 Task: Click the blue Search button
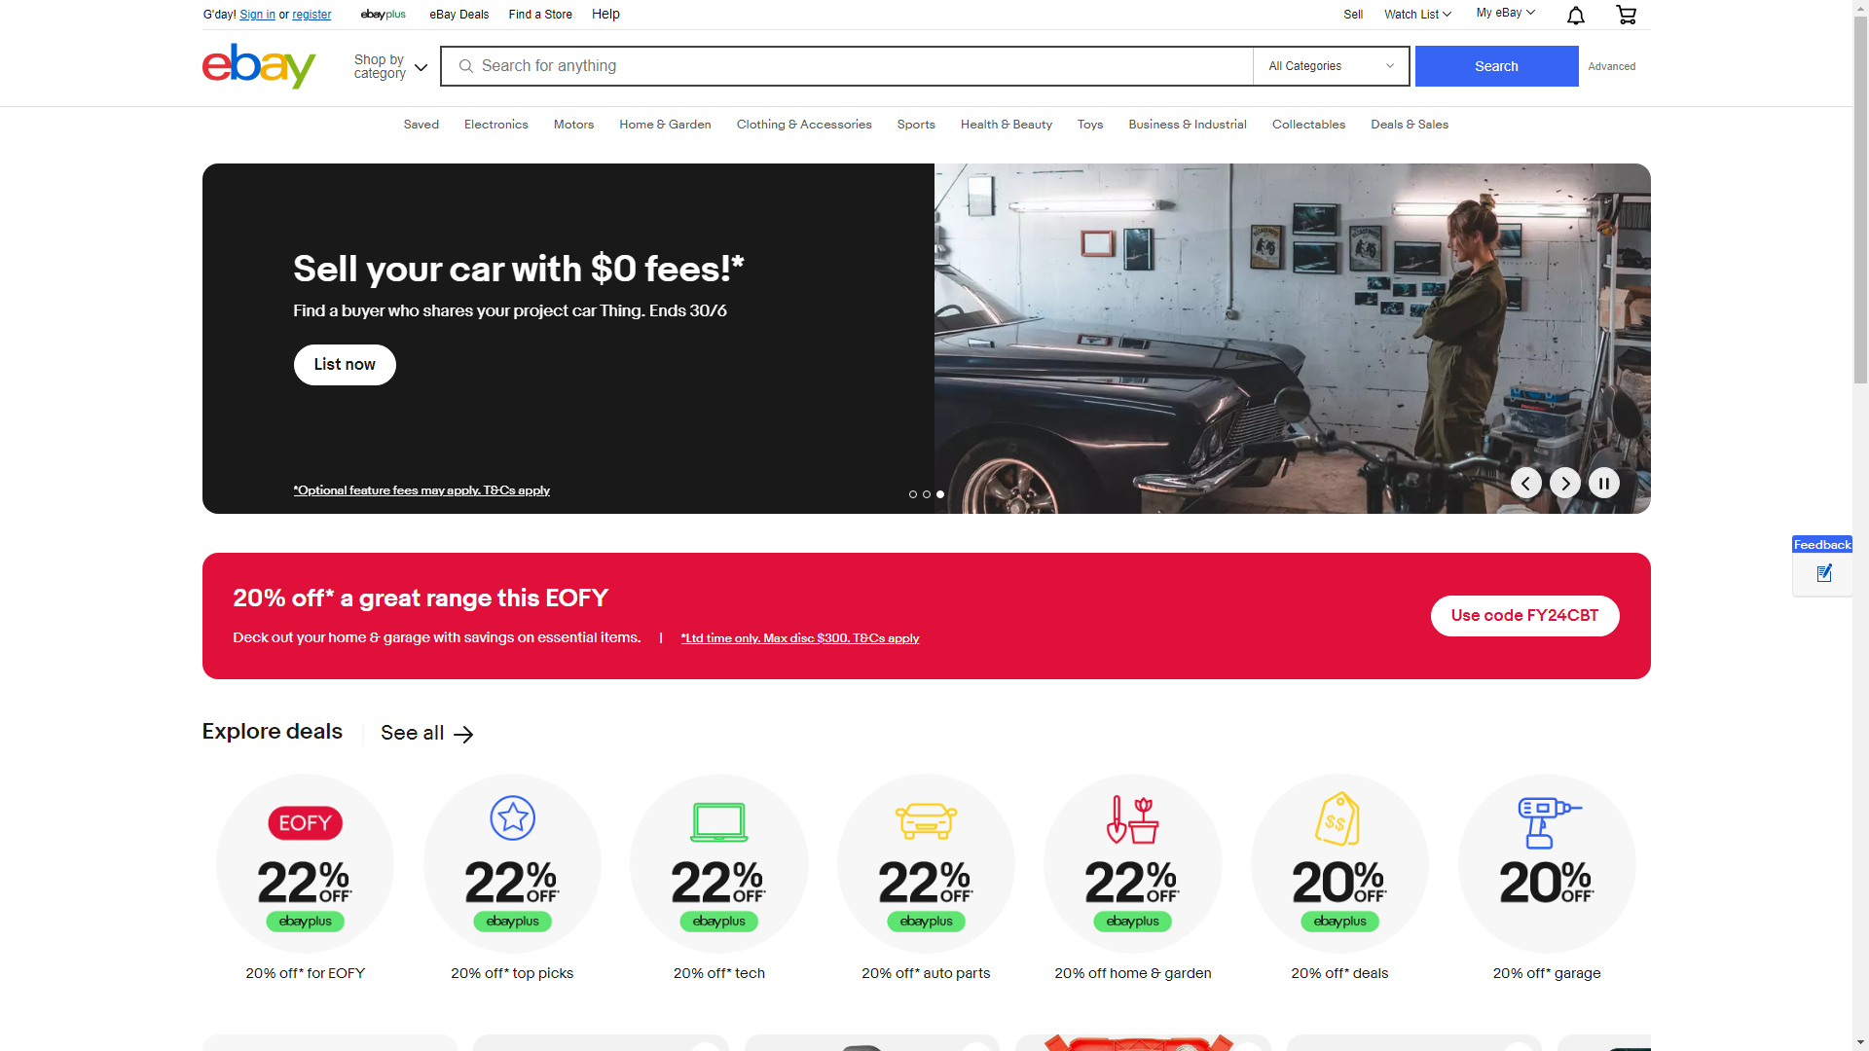click(x=1496, y=66)
